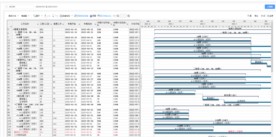Open filter arrow of 前置工作 column
This screenshot has height=137, width=276.
point(63,24)
